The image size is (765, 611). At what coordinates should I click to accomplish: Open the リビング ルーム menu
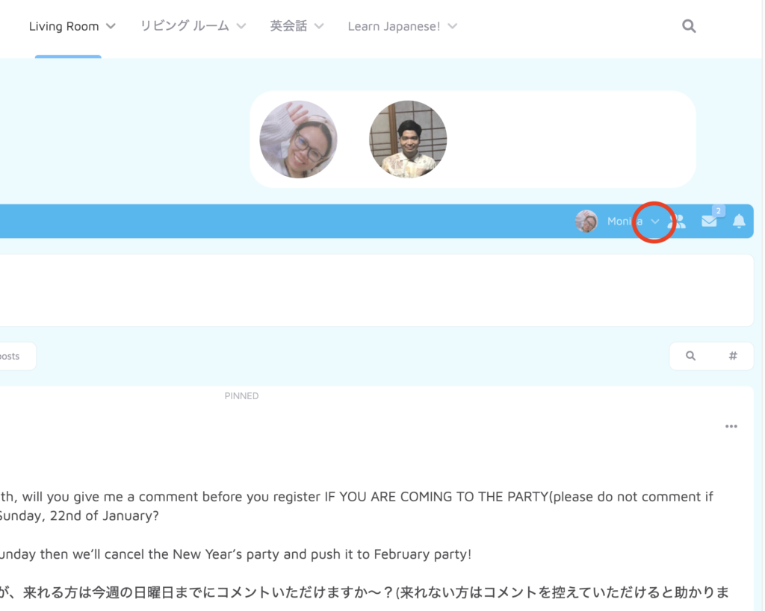(185, 26)
